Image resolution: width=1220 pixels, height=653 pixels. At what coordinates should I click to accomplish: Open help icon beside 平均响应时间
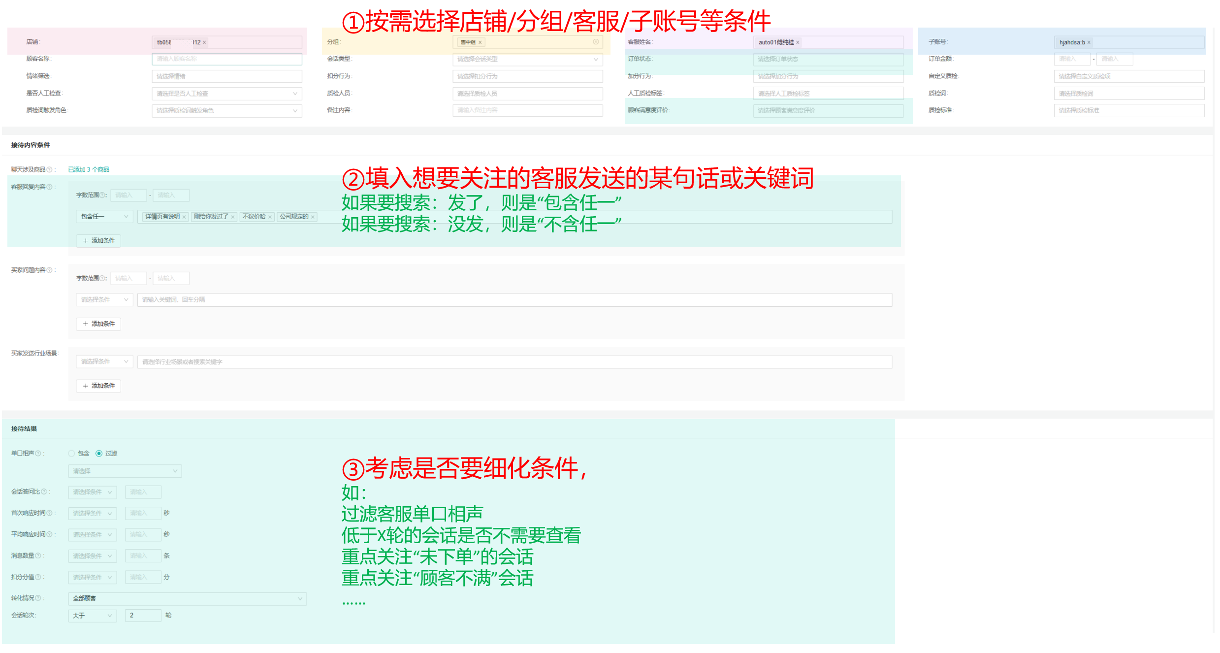click(49, 534)
